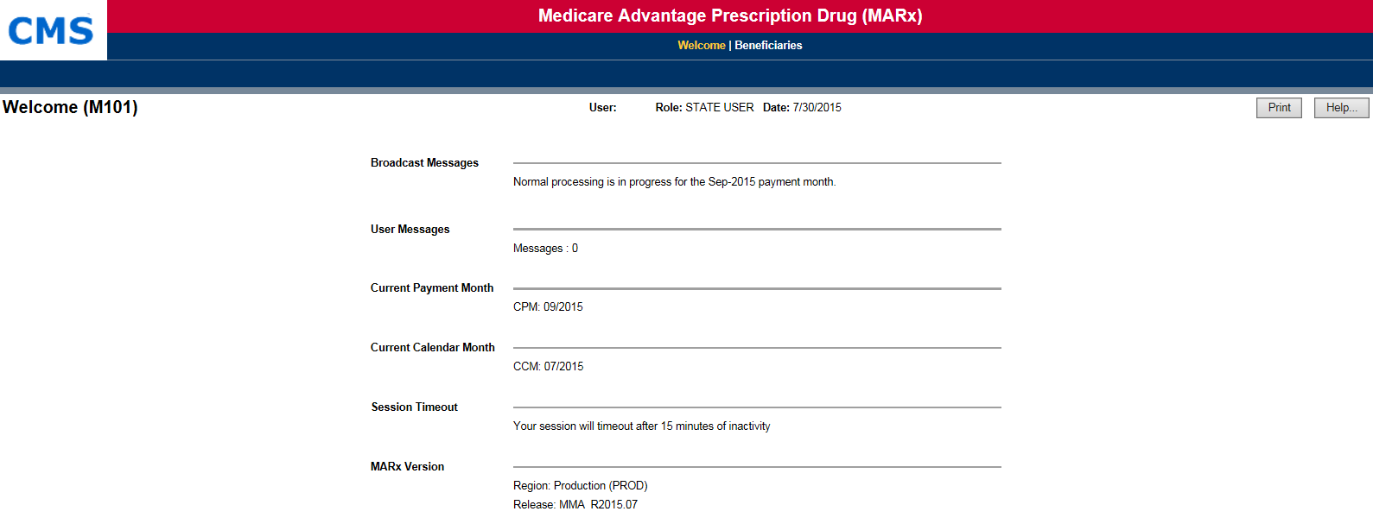The height and width of the screenshot is (524, 1373).
Task: Click the normal processing broadcast message text
Action: tap(674, 182)
